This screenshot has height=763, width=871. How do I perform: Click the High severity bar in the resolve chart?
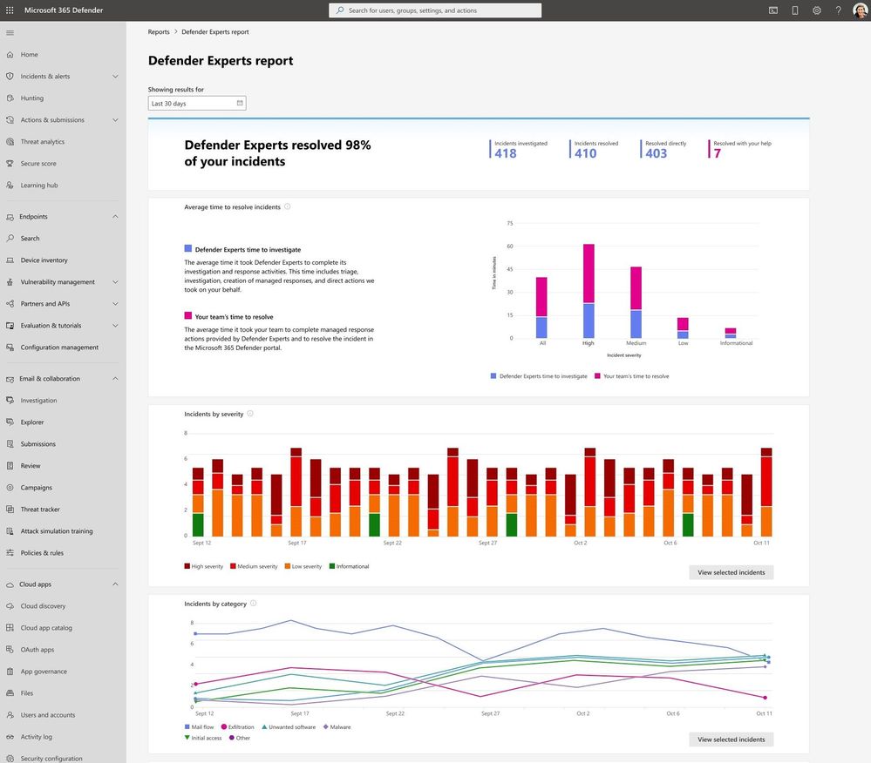coord(589,291)
